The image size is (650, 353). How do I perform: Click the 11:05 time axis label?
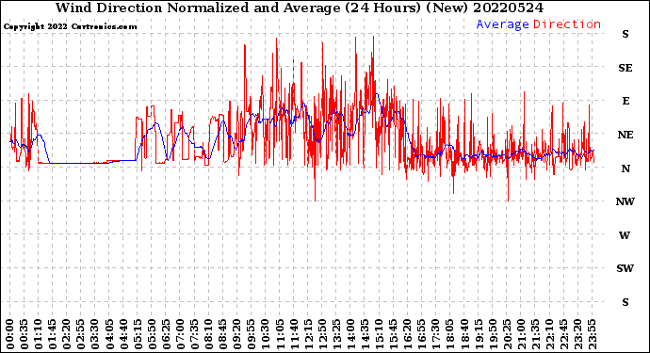(280, 334)
